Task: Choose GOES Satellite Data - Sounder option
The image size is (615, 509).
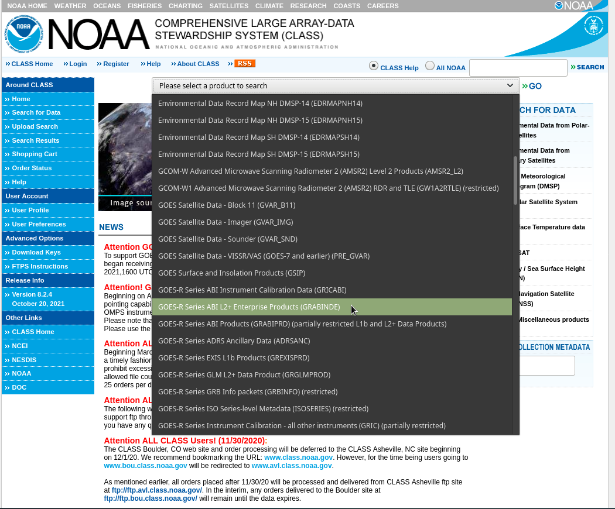Action: pyautogui.click(x=332, y=239)
